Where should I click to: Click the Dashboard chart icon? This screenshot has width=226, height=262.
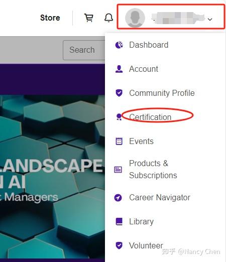119,45
